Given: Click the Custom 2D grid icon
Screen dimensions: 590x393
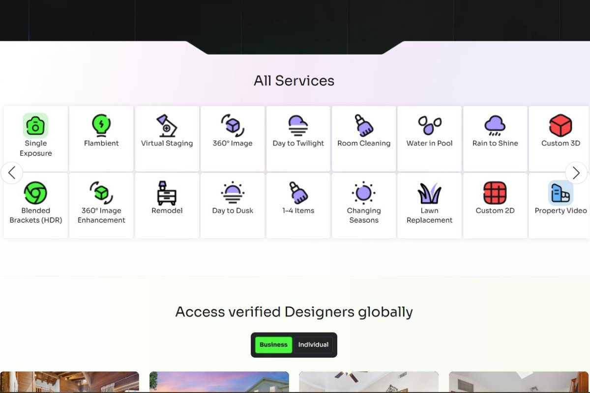Looking at the screenshot, I should tap(495, 194).
